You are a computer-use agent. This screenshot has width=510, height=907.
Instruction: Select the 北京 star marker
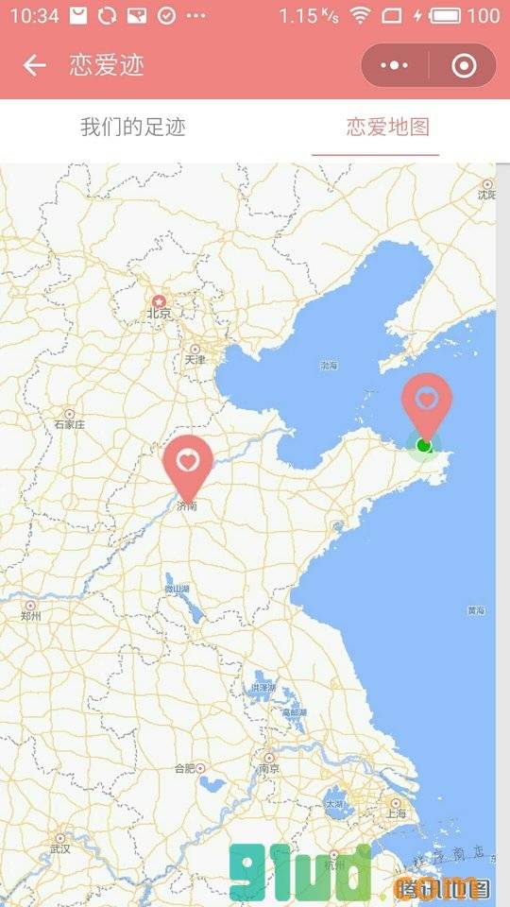point(159,301)
